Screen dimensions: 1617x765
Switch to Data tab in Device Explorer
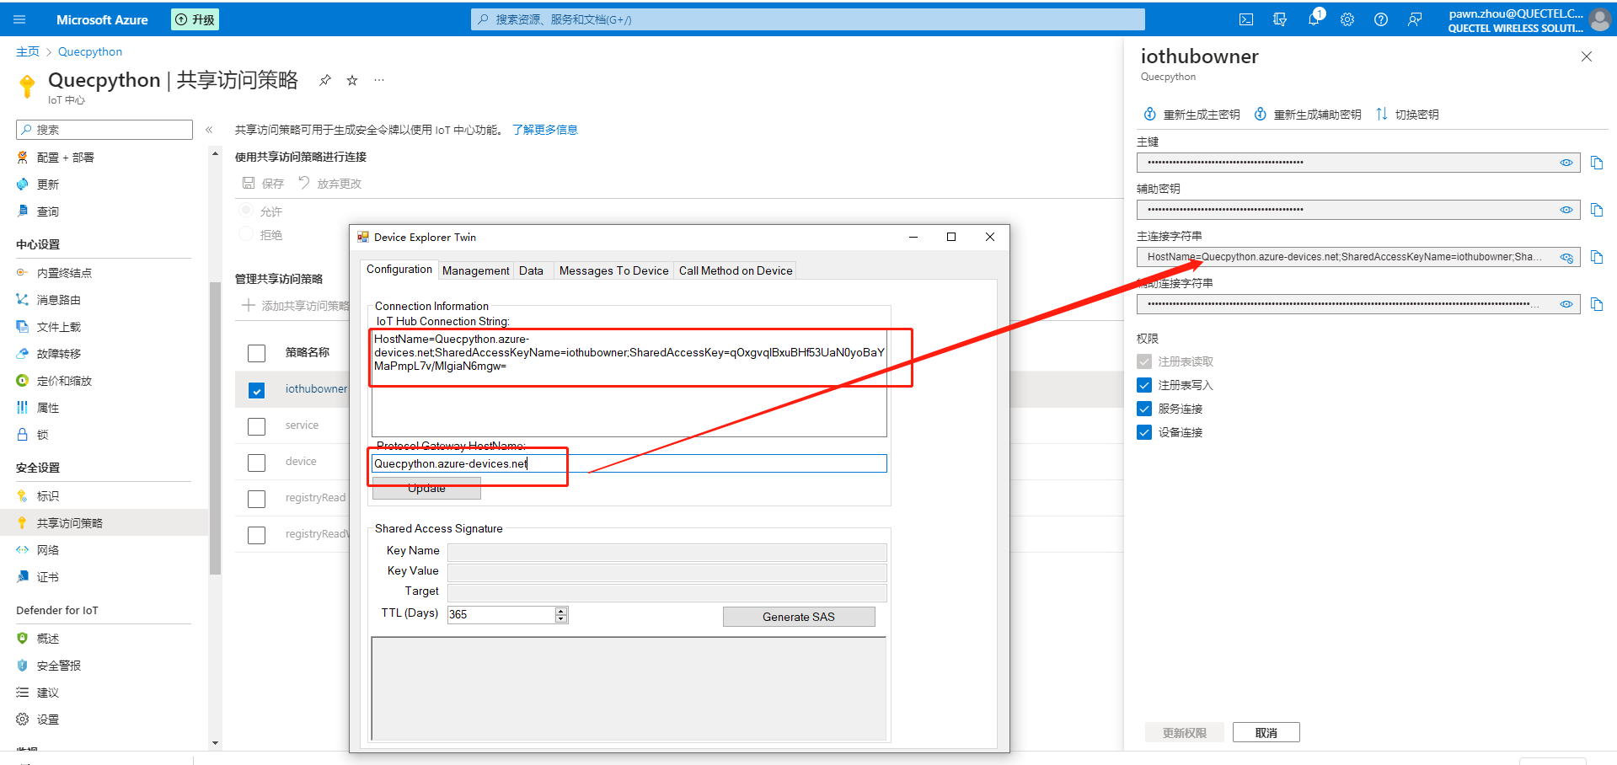click(x=531, y=270)
